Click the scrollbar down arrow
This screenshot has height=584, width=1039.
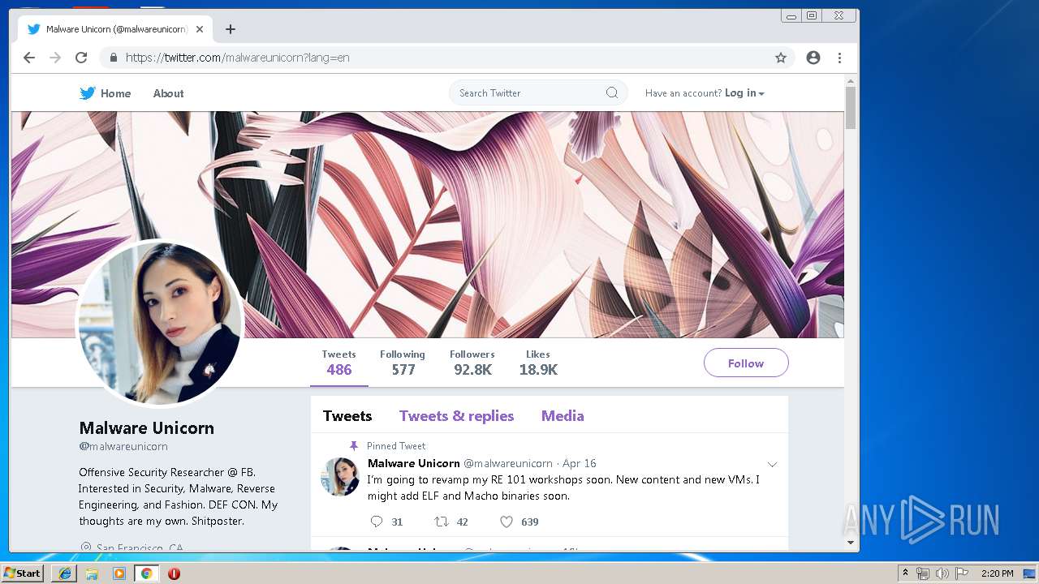point(851,543)
